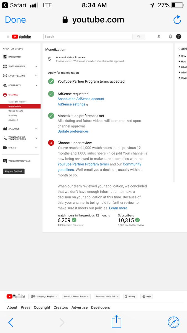Open Status and features page

17,102
